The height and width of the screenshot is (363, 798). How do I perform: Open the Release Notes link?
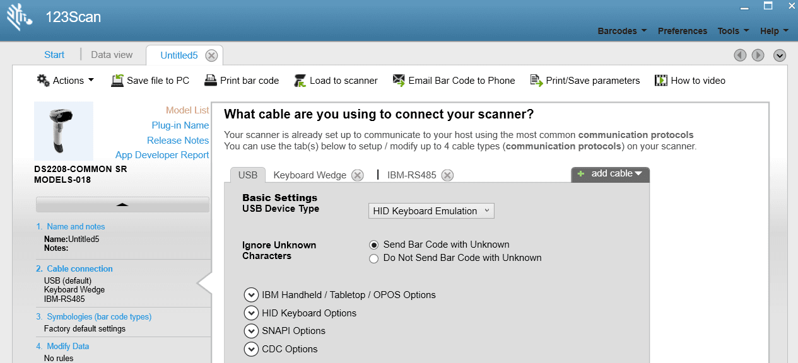tap(178, 141)
